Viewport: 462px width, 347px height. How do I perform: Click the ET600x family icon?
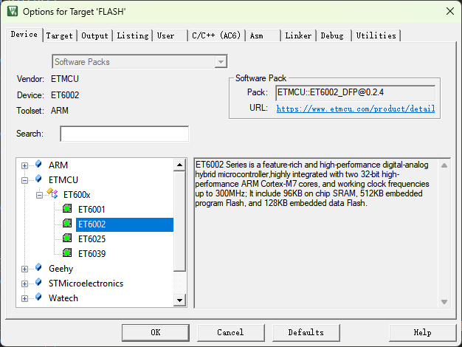[x=52, y=193]
